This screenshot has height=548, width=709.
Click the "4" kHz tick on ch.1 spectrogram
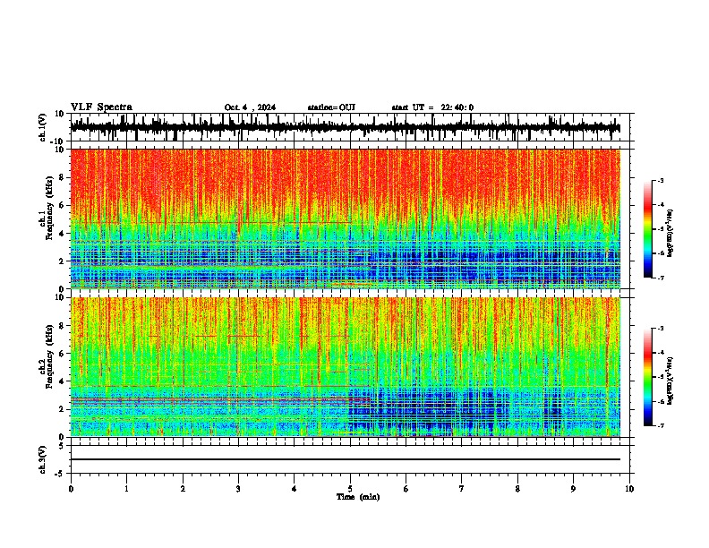coord(63,234)
